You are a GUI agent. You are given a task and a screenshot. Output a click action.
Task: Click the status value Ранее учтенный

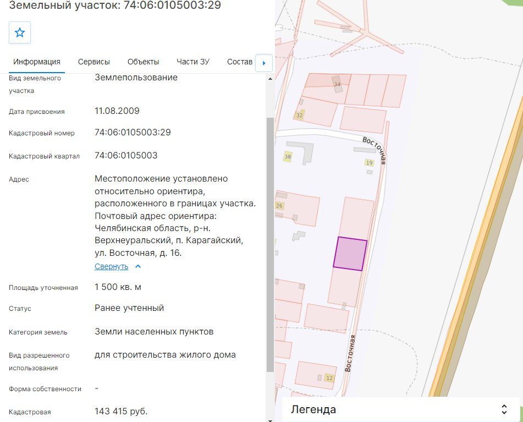click(x=129, y=308)
